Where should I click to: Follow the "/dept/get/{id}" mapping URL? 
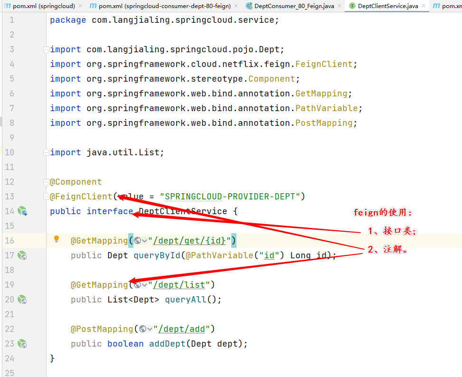click(189, 241)
